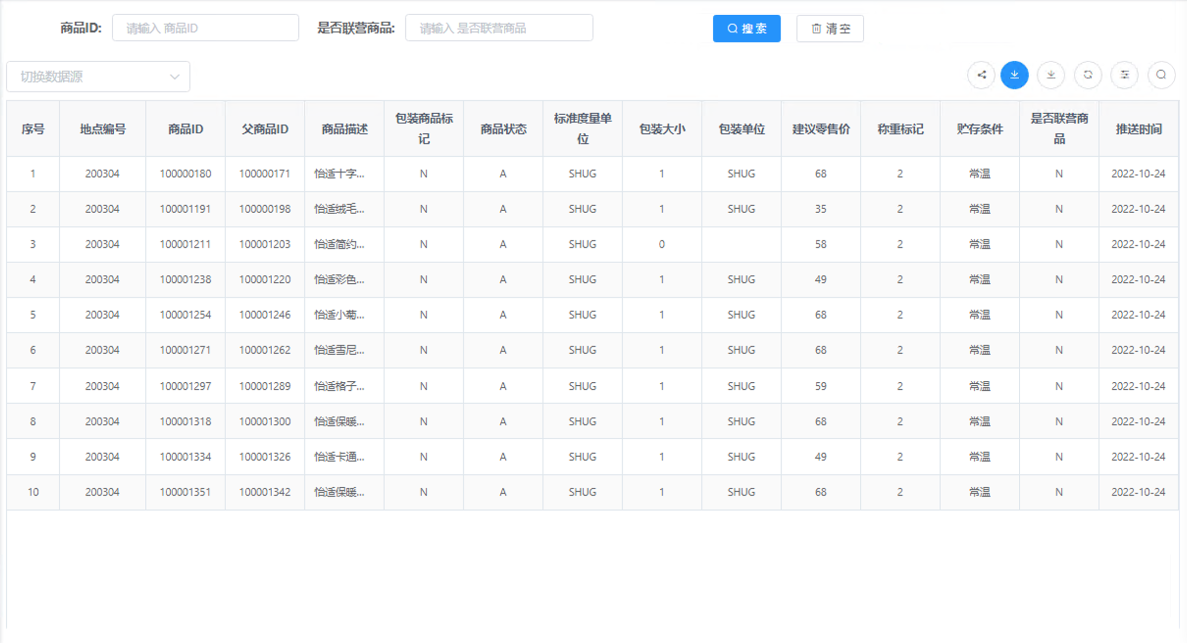Click the 商品ID input field
The width and height of the screenshot is (1187, 643).
(206, 27)
